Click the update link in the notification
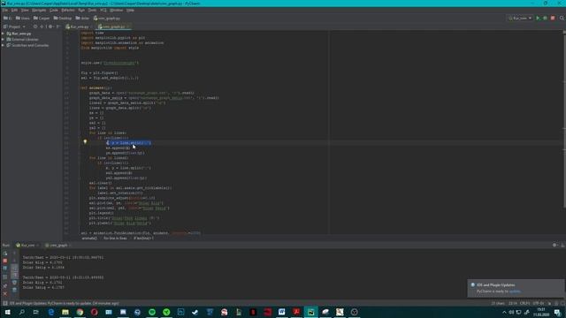The width and height of the screenshot is (566, 318). point(515,291)
